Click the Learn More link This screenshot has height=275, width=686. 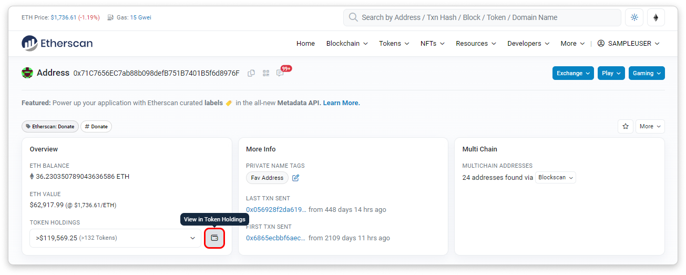341,103
